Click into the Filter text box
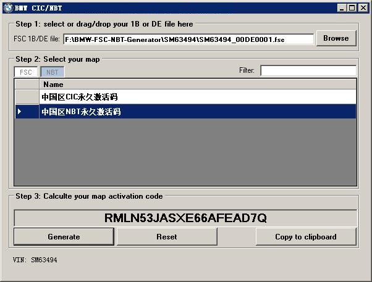 point(308,70)
